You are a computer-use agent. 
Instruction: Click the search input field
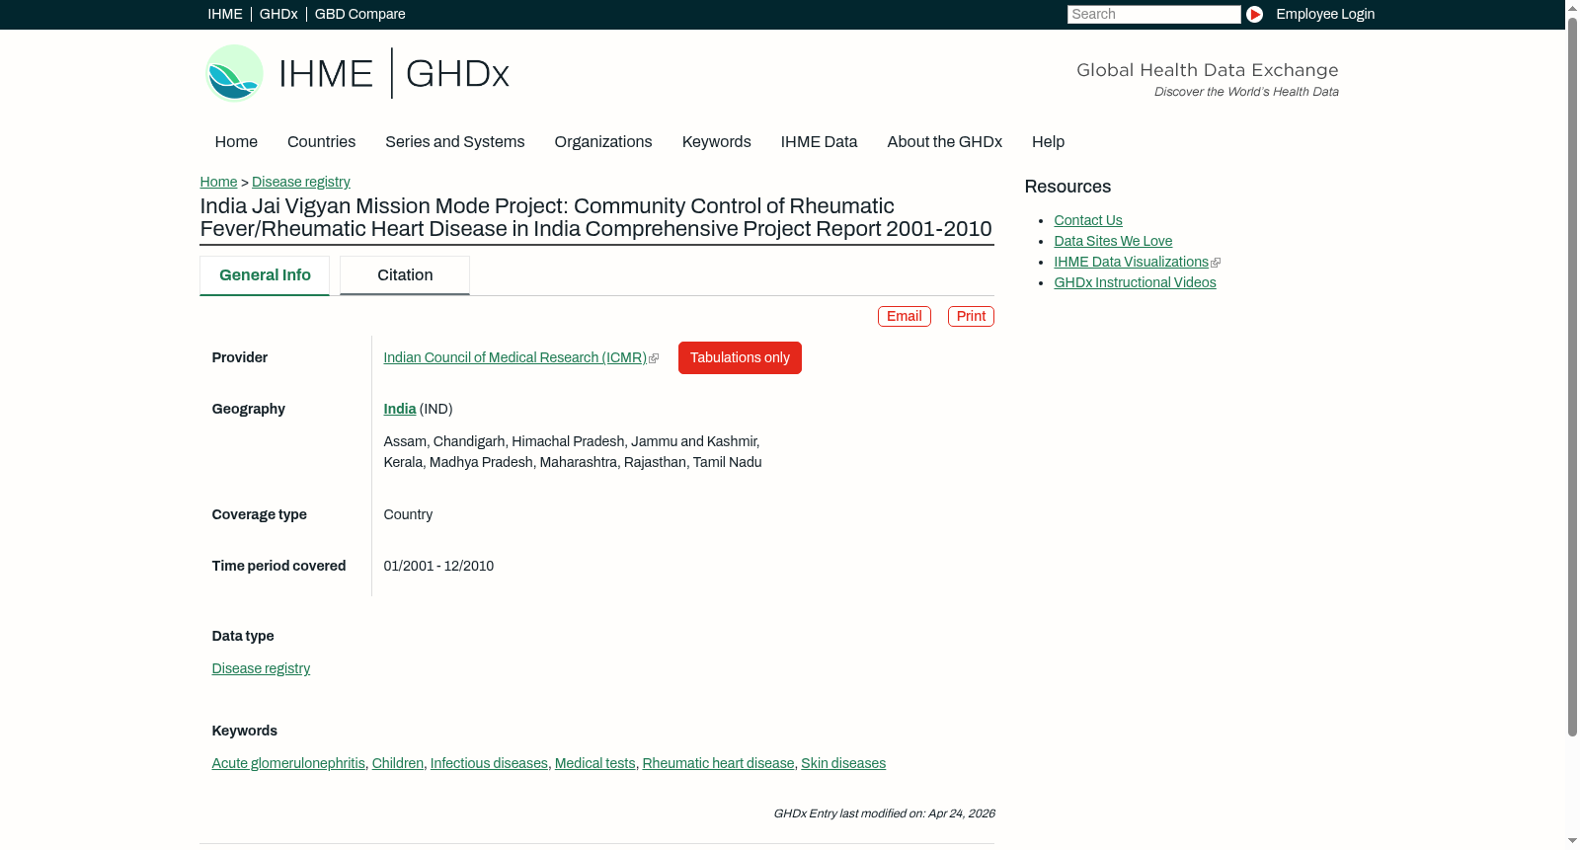click(1153, 14)
